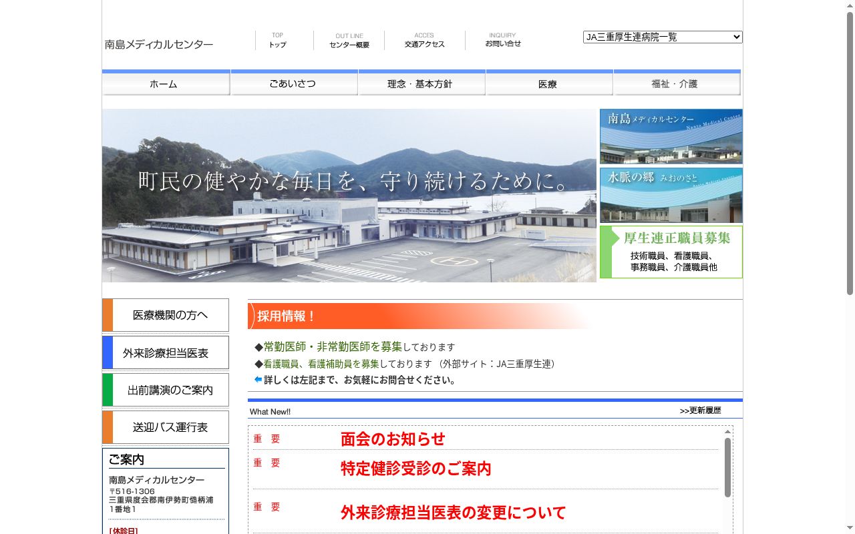Click 採用情報！ heading banner
855x534 pixels.
[x=421, y=316]
